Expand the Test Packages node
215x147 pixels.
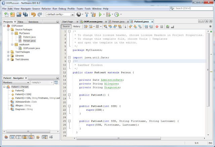click(8, 52)
